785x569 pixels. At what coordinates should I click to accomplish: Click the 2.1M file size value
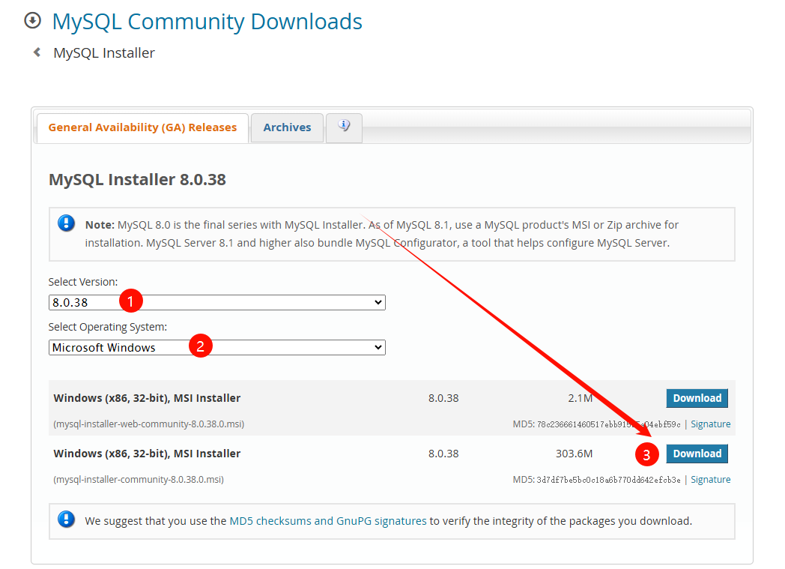[x=581, y=398]
